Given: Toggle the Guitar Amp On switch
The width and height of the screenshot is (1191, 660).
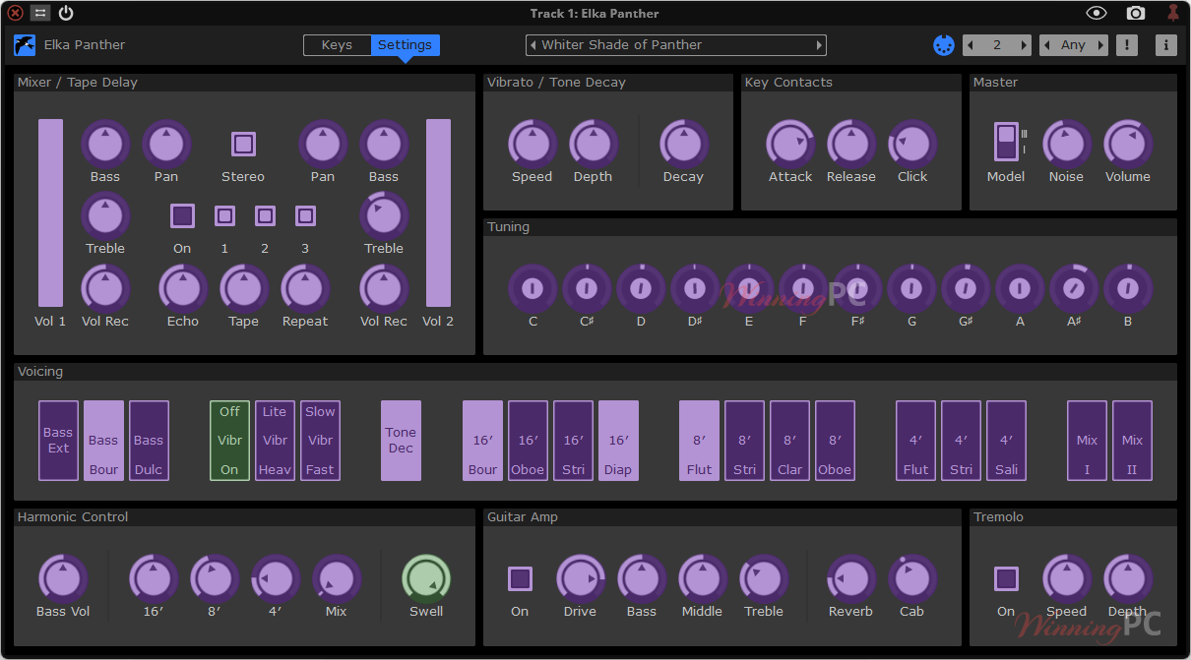Looking at the screenshot, I should (x=520, y=578).
